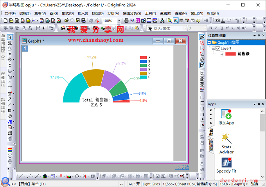Click the color palette icon in left toolbar
Screen dimensions: 266x187
pyautogui.click(x=10, y=150)
